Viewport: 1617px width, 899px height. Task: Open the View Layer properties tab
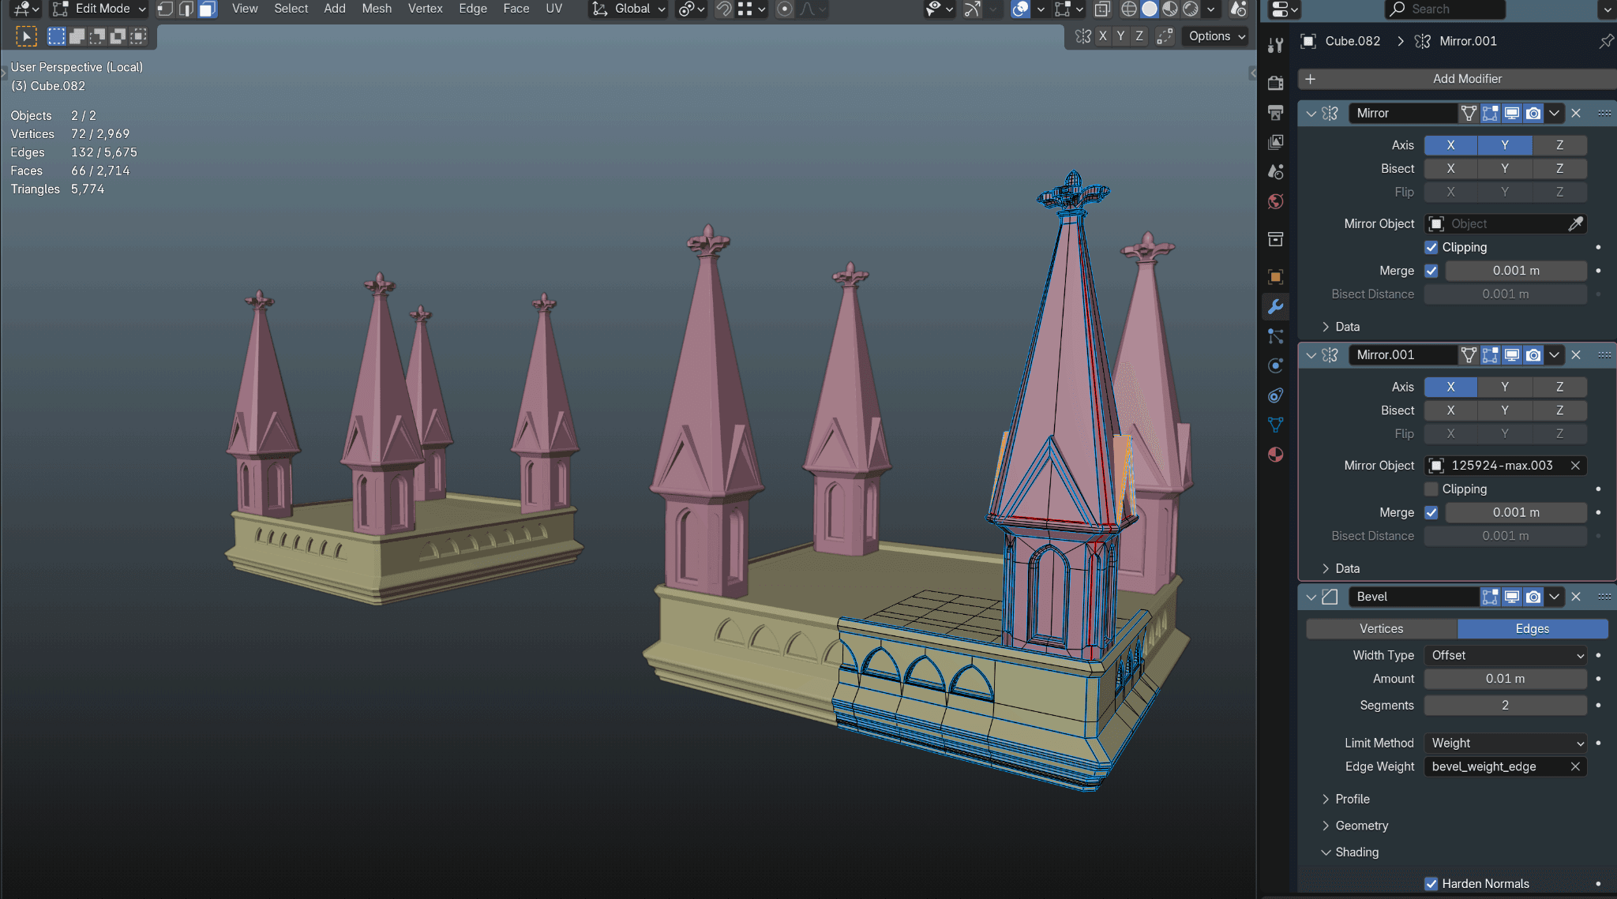click(x=1275, y=142)
